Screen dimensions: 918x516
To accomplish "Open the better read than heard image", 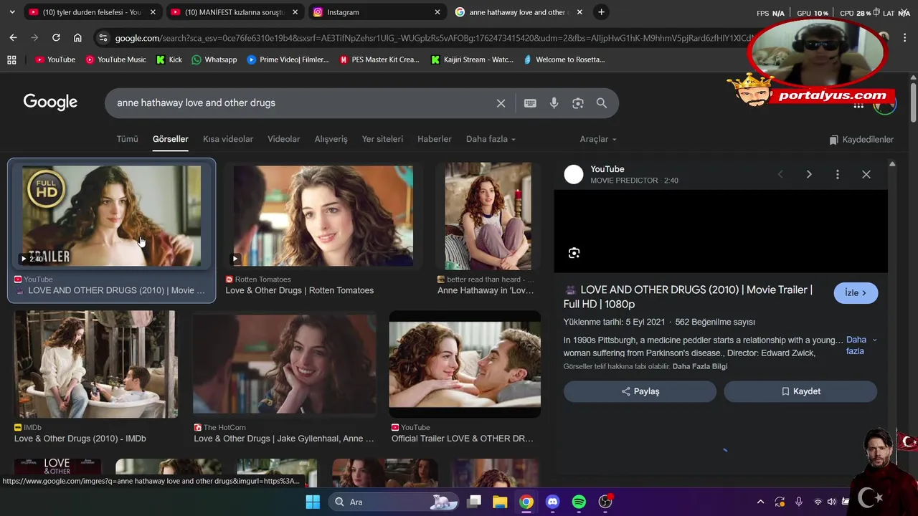I will tap(488, 216).
